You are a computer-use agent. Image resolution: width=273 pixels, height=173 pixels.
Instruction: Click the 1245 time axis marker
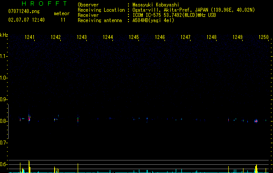(x=134, y=37)
